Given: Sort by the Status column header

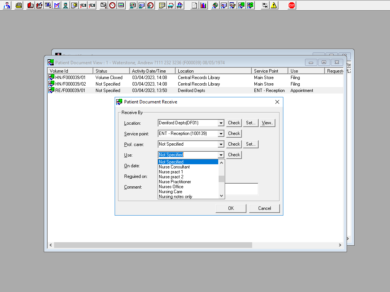Looking at the screenshot, I should click(x=112, y=71).
